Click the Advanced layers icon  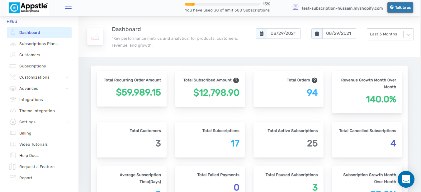[x=13, y=89]
